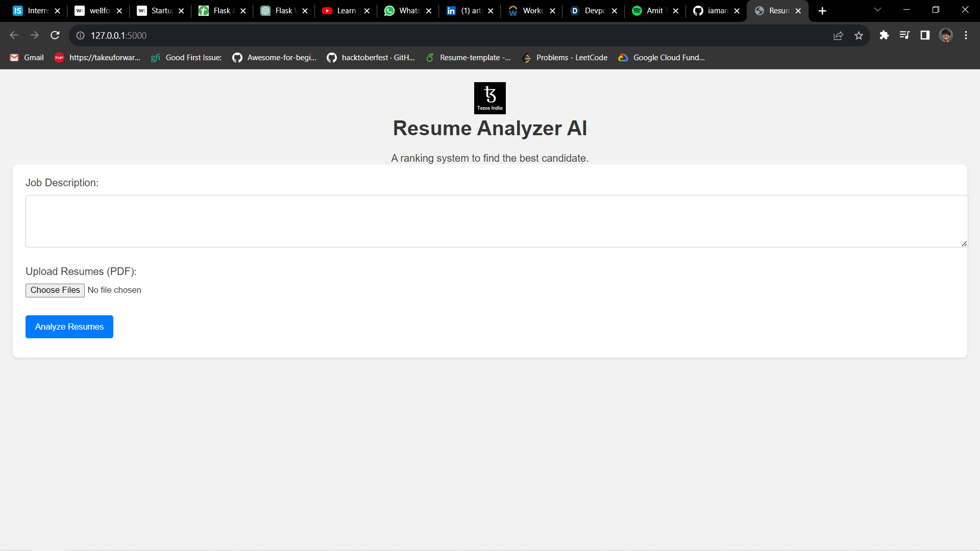The width and height of the screenshot is (980, 551).
Task: Click the share page icon
Action: tap(838, 35)
